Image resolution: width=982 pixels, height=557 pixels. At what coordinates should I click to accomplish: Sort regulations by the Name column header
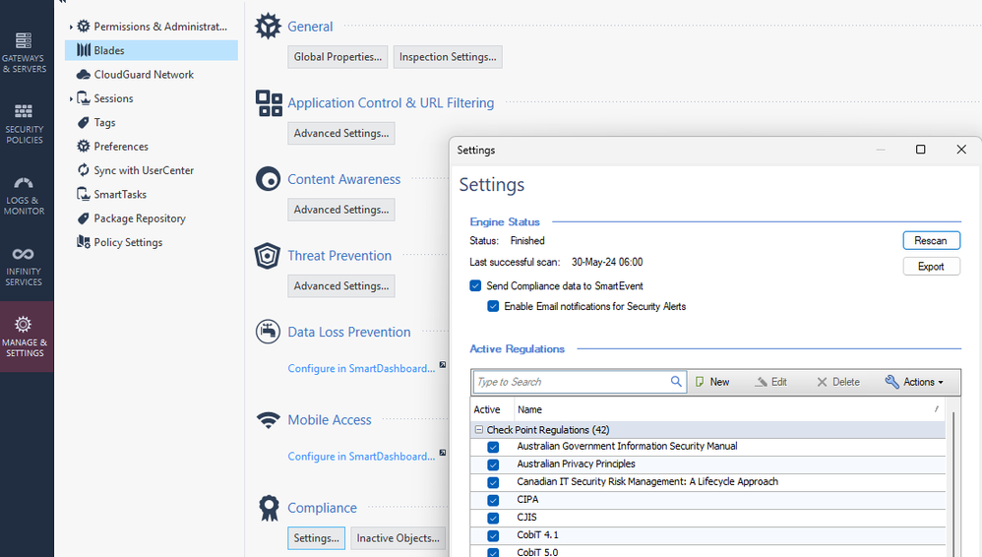point(728,409)
